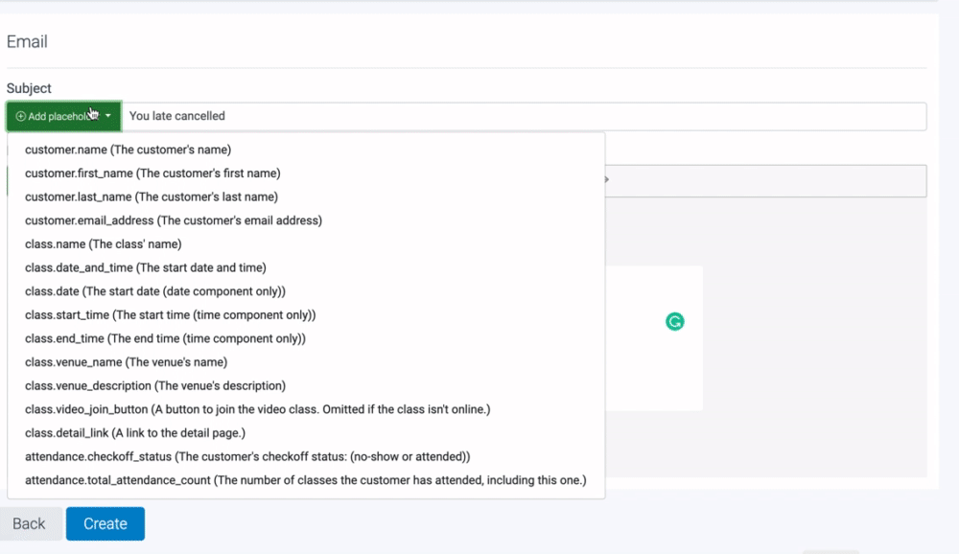Select class.start_time placeholder
Screen dimensions: 959x554
[x=170, y=314]
